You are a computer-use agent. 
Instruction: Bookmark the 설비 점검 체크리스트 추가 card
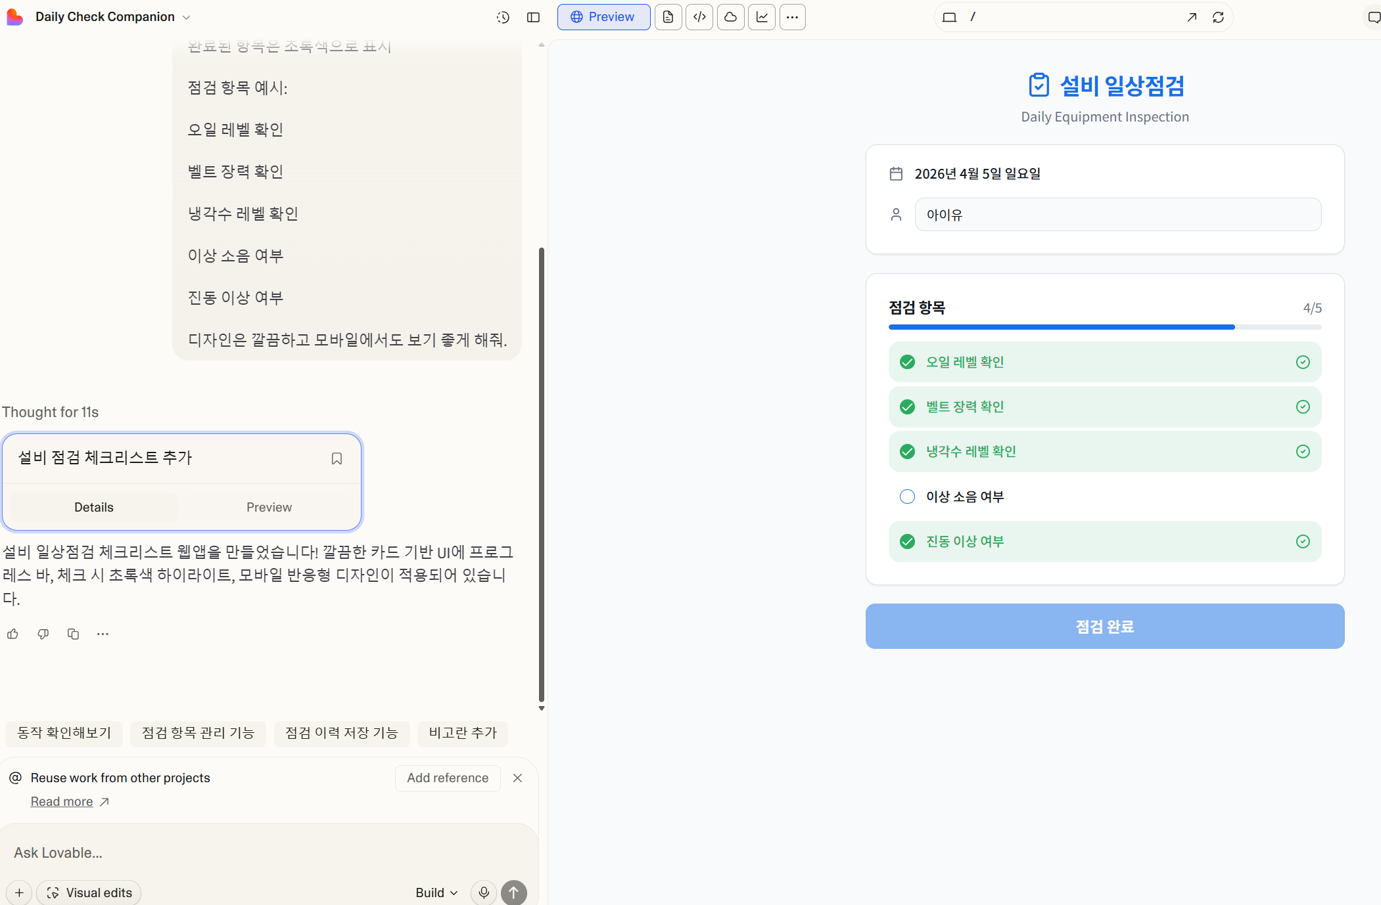pyautogui.click(x=337, y=458)
